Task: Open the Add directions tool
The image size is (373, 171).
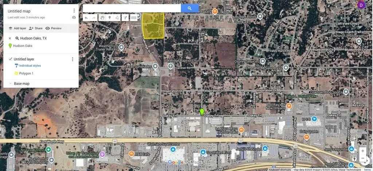Action: tap(125, 17)
